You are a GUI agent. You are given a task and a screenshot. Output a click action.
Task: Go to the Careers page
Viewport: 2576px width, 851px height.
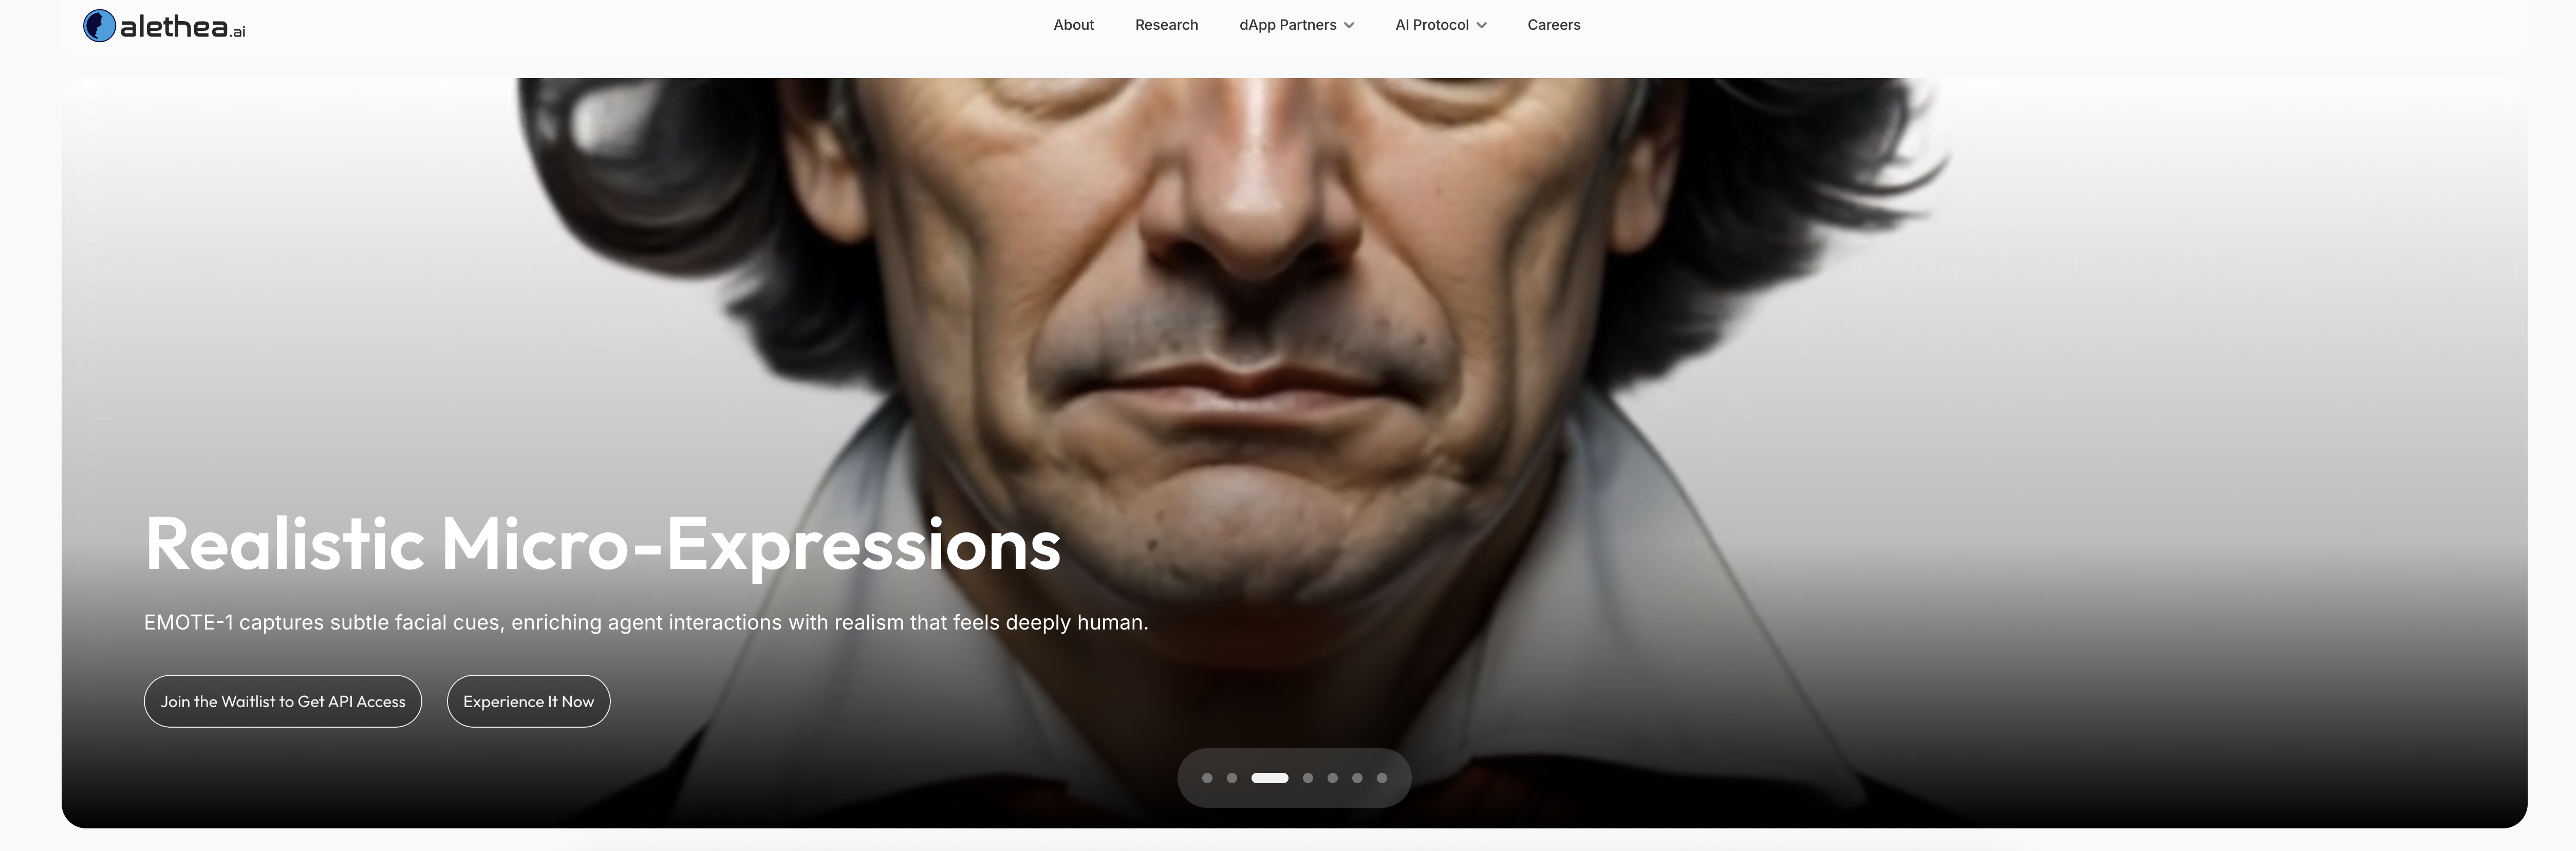point(1553,25)
